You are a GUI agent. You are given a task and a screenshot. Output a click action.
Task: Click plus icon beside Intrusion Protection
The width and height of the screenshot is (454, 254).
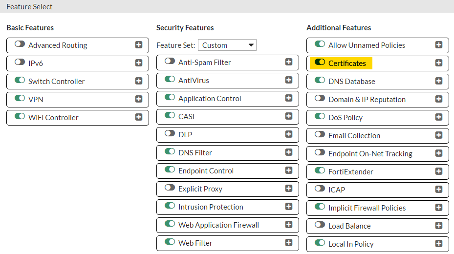pyautogui.click(x=289, y=207)
